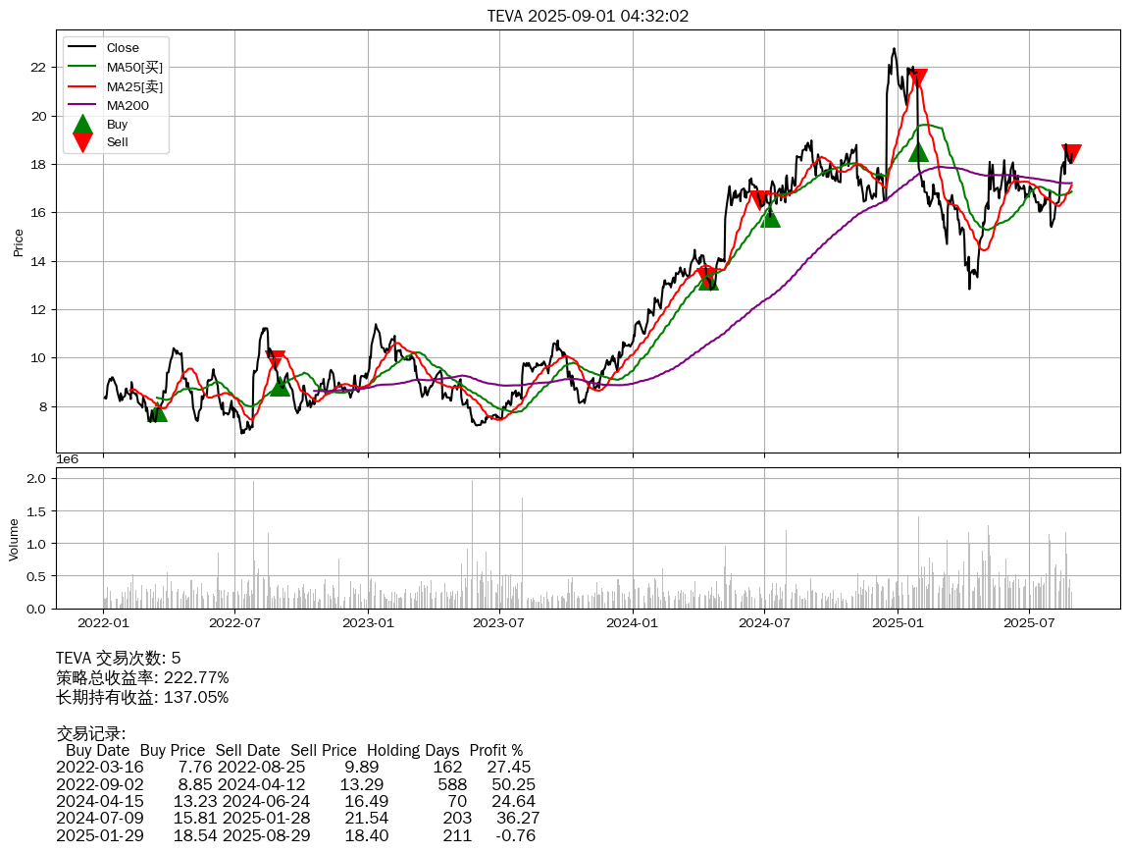This screenshot has height=853, width=1130.
Task: Click the red Sell marker at August 2022
Action: (276, 360)
